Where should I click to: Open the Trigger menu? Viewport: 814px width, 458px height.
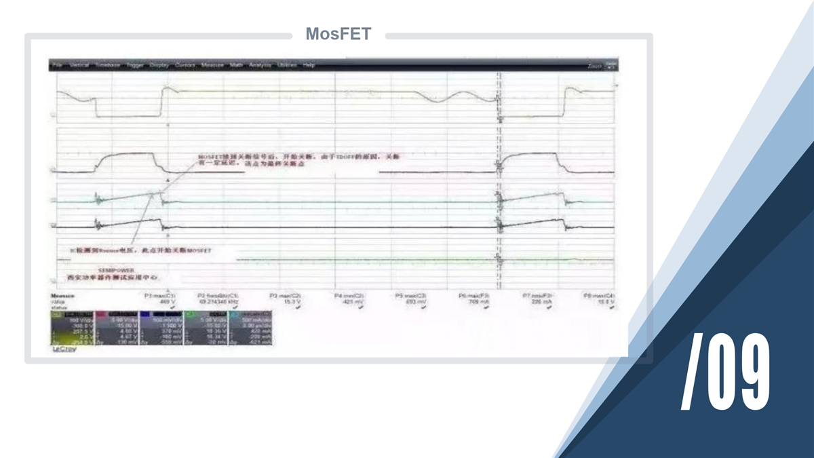[x=135, y=65]
